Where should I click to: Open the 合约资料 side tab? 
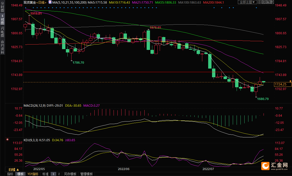(2, 47)
